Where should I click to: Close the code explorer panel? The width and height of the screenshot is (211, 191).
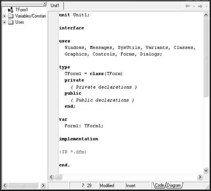coord(45,4)
